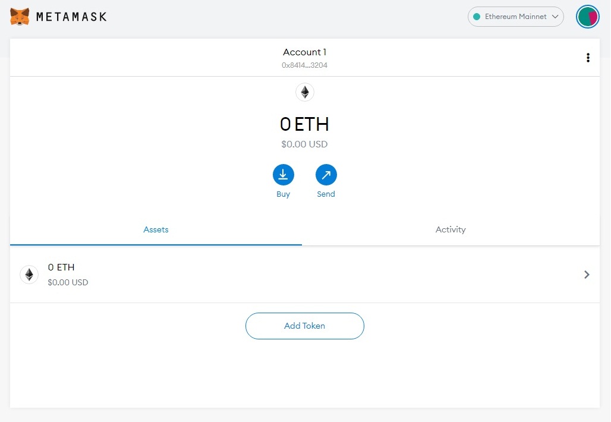Click the green network status dot
Image resolution: width=611 pixels, height=422 pixels.
pos(477,17)
